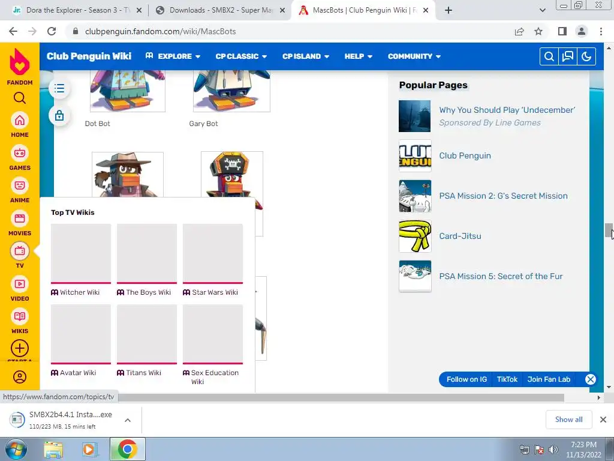Expand the Help menu
This screenshot has height=461, width=614.
pyautogui.click(x=359, y=56)
